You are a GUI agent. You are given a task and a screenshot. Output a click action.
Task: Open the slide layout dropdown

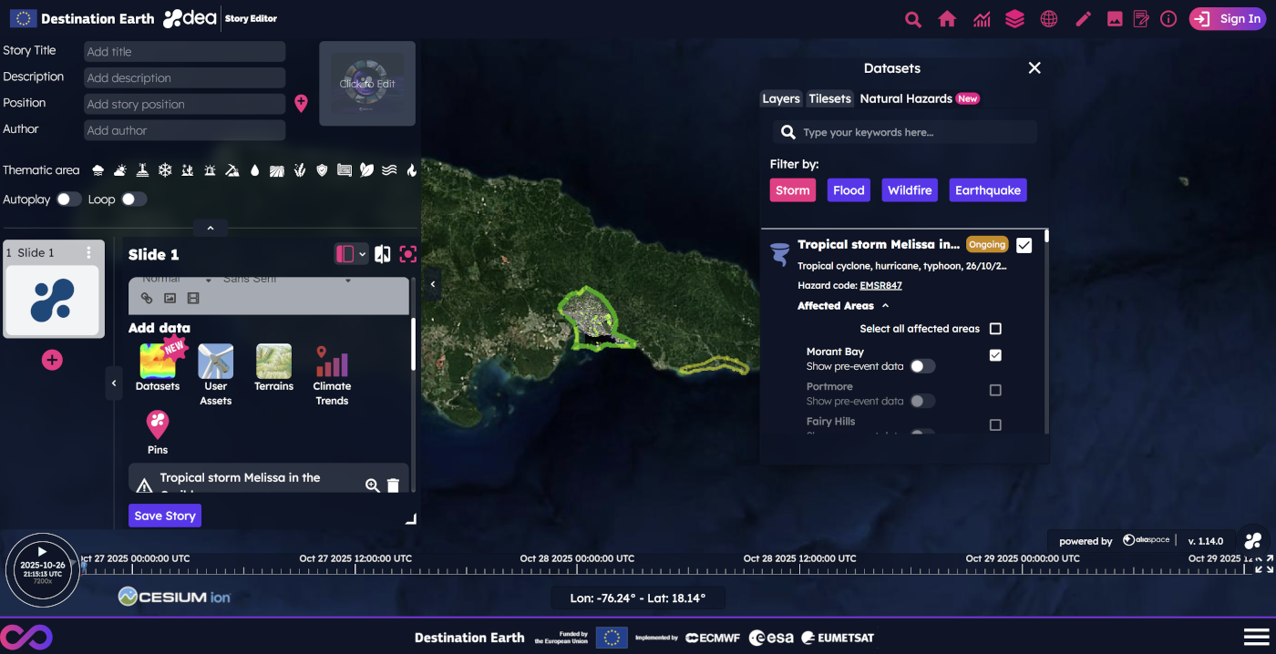[x=351, y=254]
